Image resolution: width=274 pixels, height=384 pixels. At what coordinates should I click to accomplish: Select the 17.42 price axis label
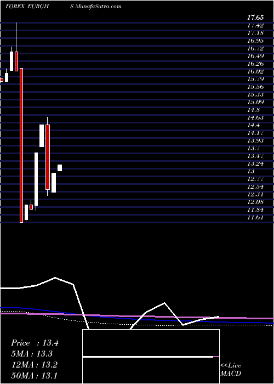(x=255, y=25)
